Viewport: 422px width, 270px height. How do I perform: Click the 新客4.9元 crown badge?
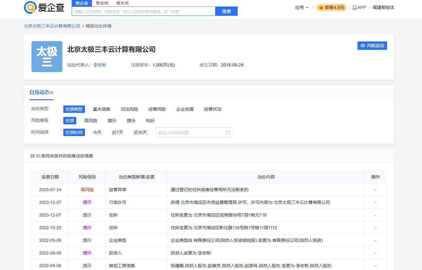pos(320,7)
